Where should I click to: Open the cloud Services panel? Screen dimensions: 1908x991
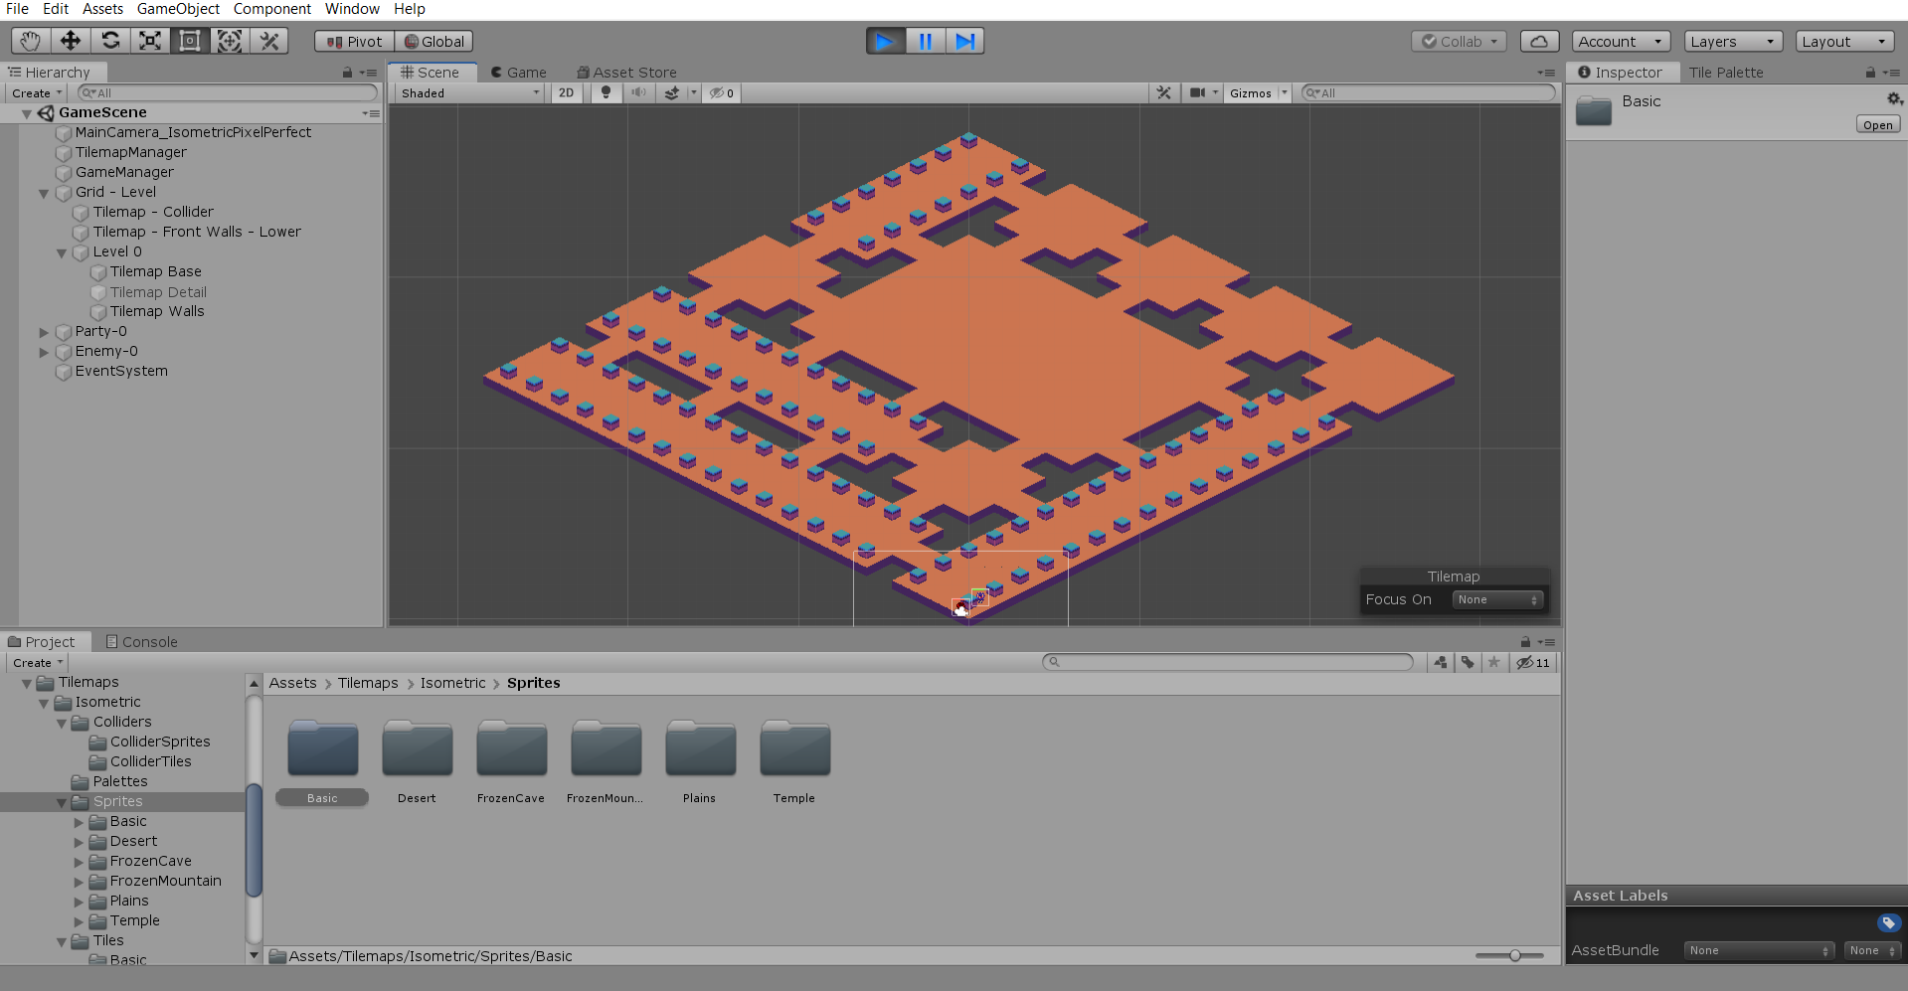[x=1538, y=41]
